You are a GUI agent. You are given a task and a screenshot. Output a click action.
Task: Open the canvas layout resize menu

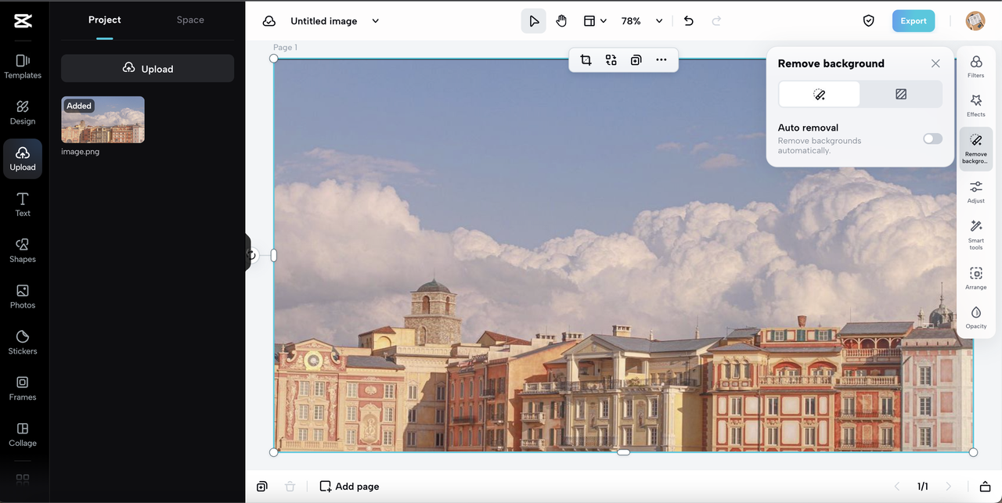point(595,21)
